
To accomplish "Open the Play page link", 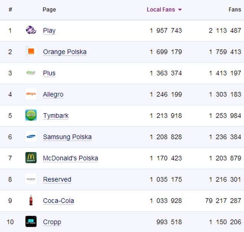I will click(49, 30).
